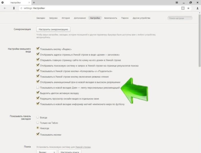Uncheck Выделять цветом активную вкладку
201x153 pixels.
point(38,92)
